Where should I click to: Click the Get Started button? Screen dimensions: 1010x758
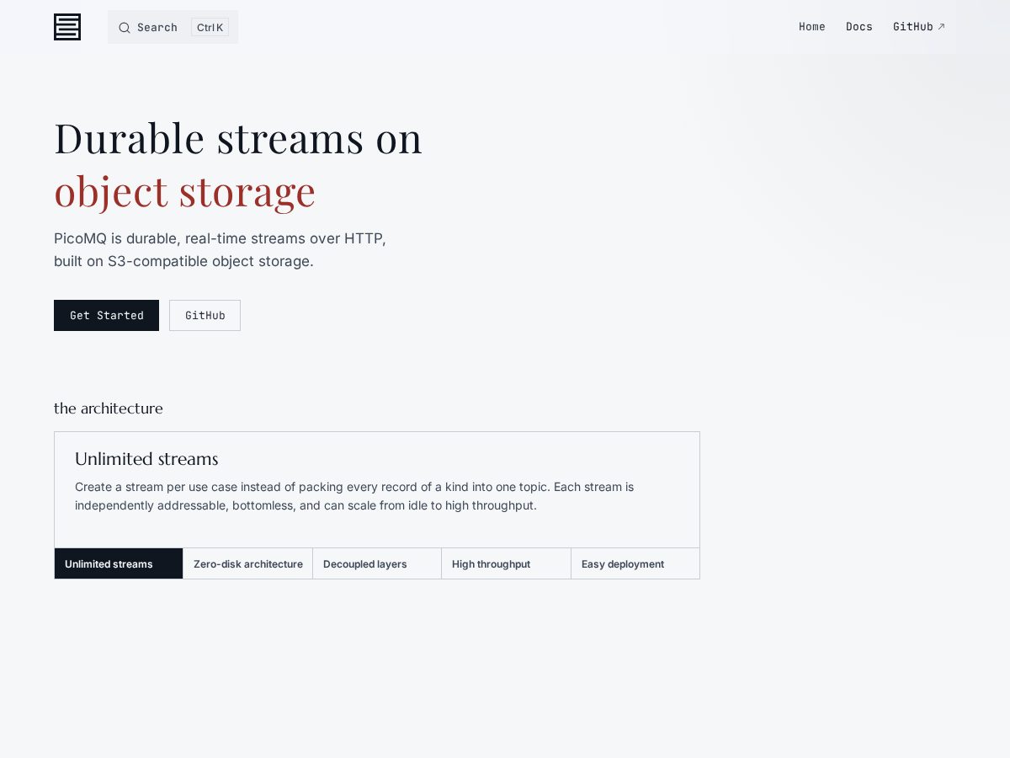point(106,315)
